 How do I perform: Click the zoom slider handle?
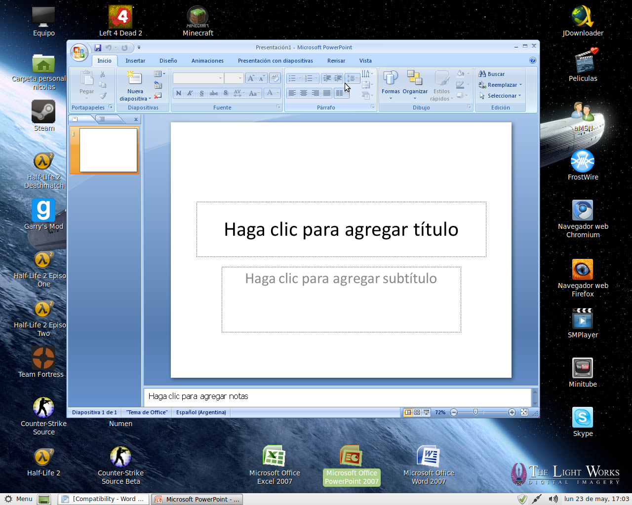coord(475,412)
